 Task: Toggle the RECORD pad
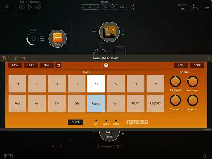[155, 103]
